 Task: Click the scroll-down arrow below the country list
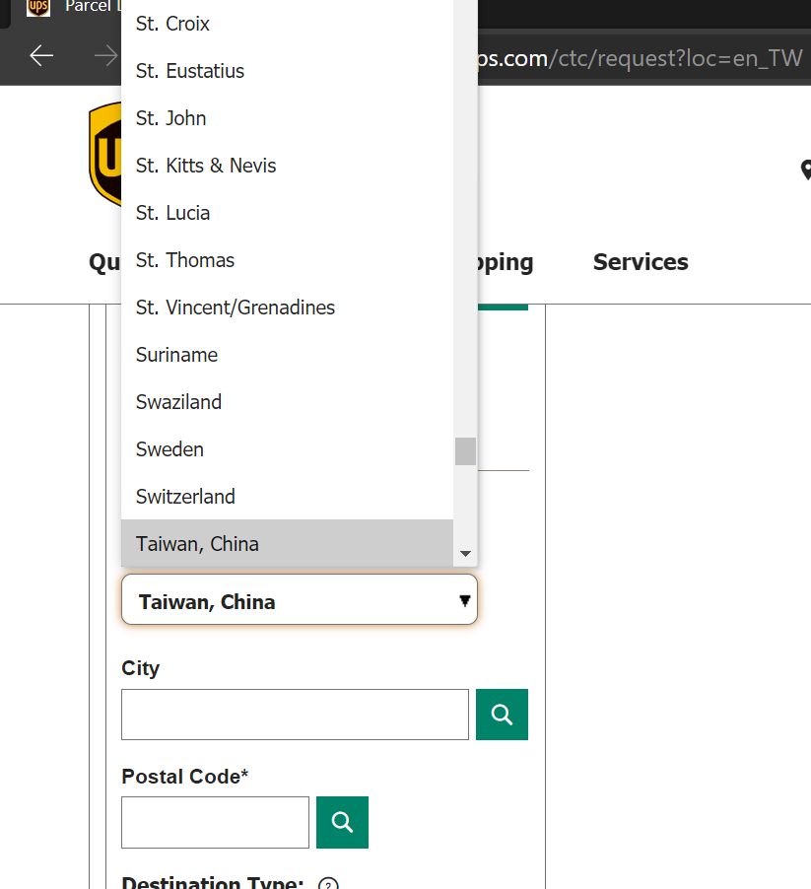click(465, 554)
